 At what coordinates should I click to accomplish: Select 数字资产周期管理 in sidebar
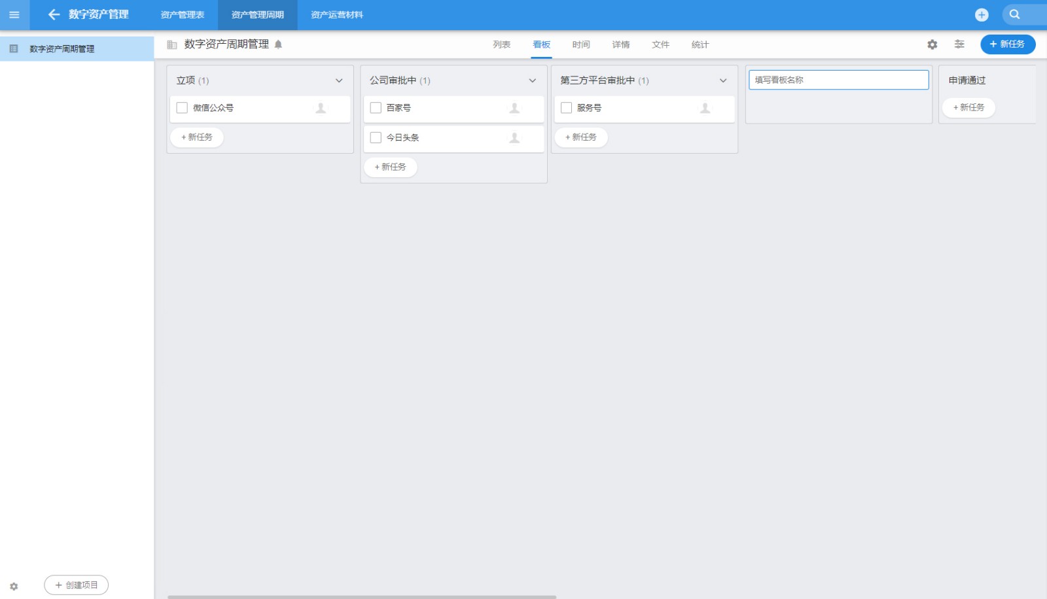click(x=77, y=48)
